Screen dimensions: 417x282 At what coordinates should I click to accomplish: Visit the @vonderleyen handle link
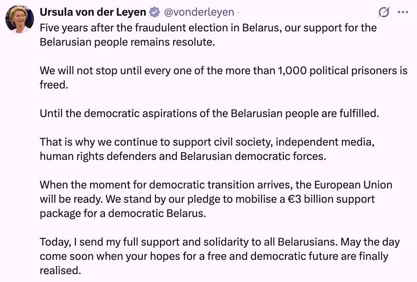(x=199, y=12)
